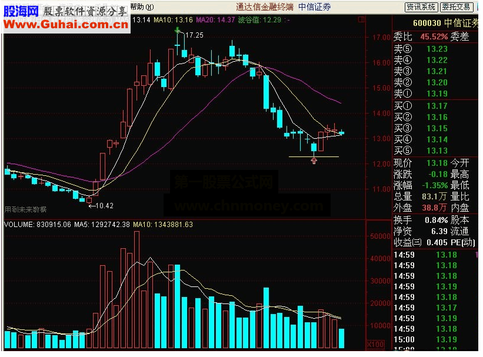Click the green down-arrow peak marker at 17.25
Image resolution: width=483 pixels, height=357 pixels.
point(178,30)
